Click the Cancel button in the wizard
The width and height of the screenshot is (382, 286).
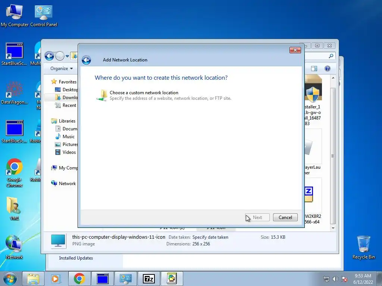click(285, 217)
